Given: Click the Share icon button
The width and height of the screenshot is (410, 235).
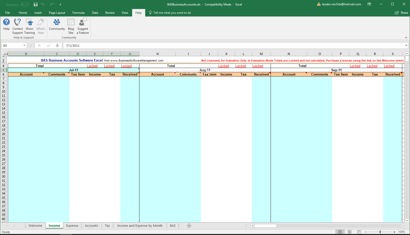Looking at the screenshot, I should pyautogui.click(x=401, y=13).
